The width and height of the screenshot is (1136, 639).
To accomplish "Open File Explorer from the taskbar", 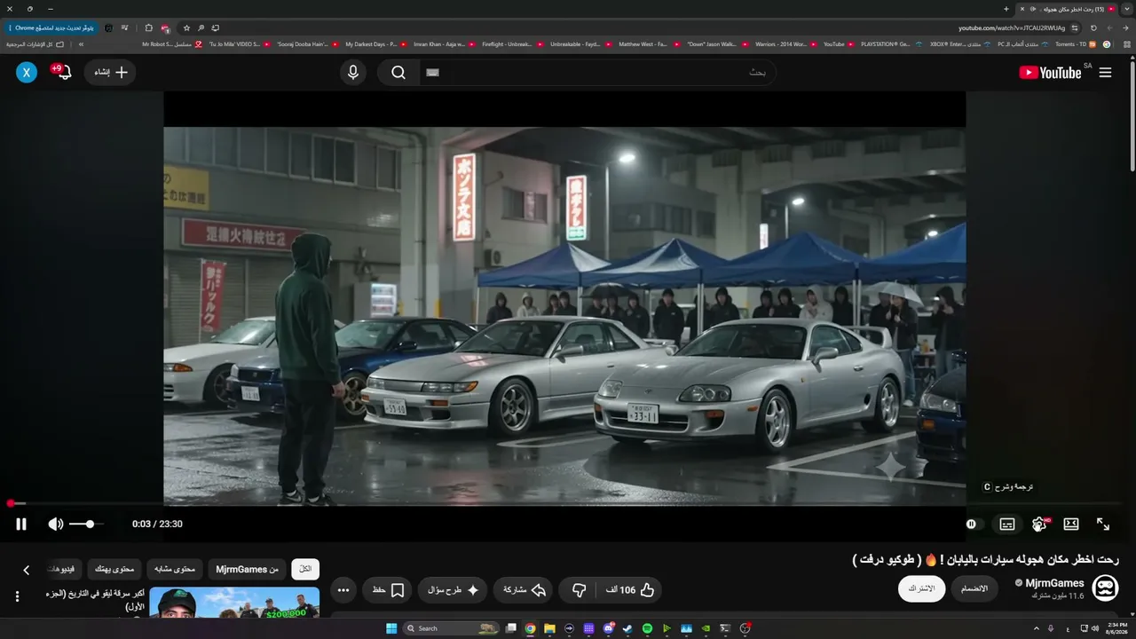I will [x=549, y=628].
